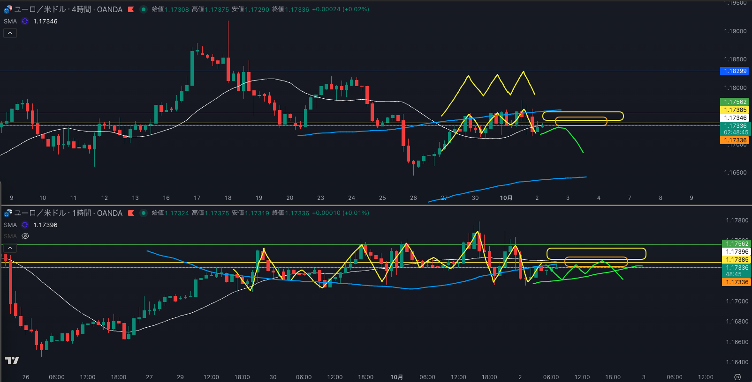This screenshot has width=752, height=382.
Task: Click the green market status dot on 1-hour chart
Action: tap(144, 213)
